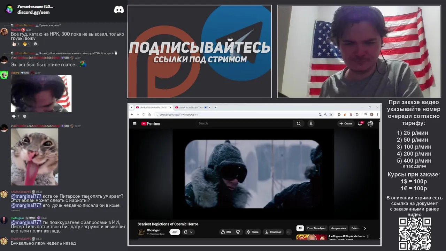Viewport: 446px width, 251px height.
Task: Like the video with 34K thumbs up
Action: tap(226, 232)
